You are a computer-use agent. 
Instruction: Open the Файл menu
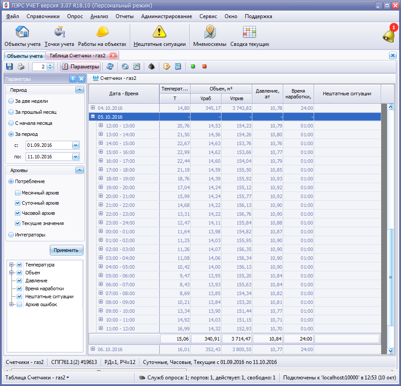12,16
